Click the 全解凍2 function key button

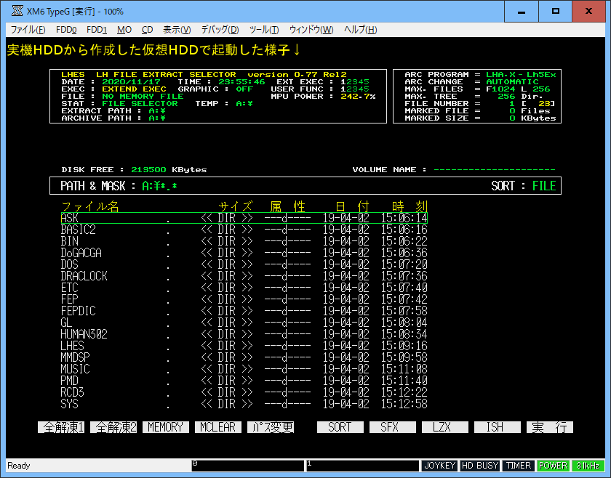click(x=113, y=427)
